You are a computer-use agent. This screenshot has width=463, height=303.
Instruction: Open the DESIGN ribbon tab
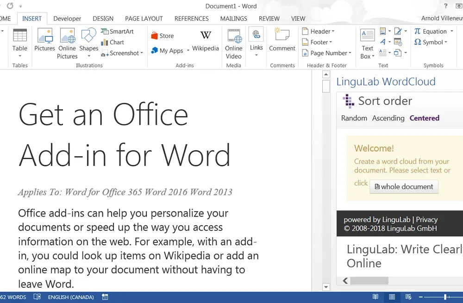(x=103, y=19)
